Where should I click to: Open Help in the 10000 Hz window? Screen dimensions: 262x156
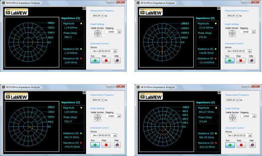(x=252, y=145)
